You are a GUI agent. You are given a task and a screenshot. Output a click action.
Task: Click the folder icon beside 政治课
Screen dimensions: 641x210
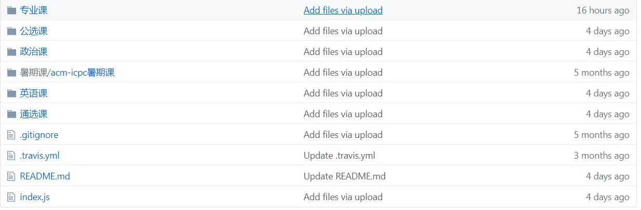click(x=11, y=52)
